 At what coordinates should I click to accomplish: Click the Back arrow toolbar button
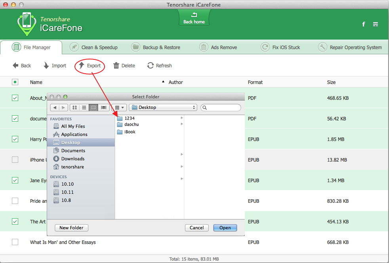(21, 65)
